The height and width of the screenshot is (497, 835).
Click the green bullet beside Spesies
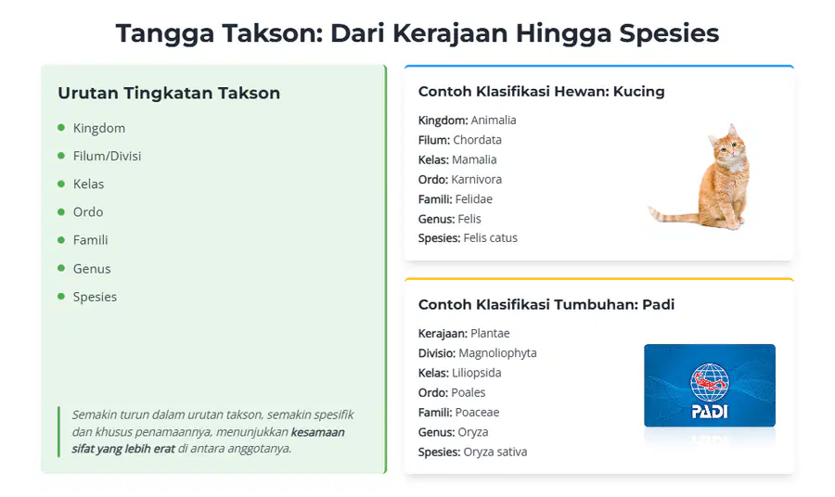tap(61, 297)
